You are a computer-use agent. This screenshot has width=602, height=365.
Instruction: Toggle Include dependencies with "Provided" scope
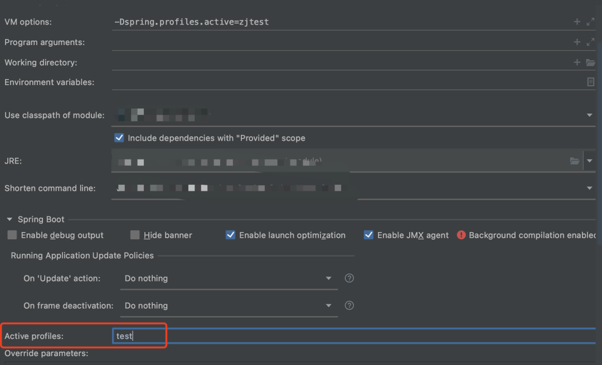tap(119, 137)
